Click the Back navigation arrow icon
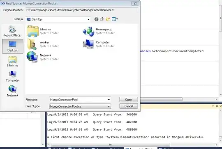Image resolution: width=222 pixels, height=149 pixels. point(97,19)
